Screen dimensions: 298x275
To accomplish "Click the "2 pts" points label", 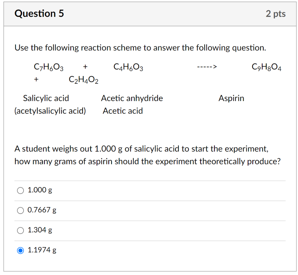I will click(x=276, y=14).
